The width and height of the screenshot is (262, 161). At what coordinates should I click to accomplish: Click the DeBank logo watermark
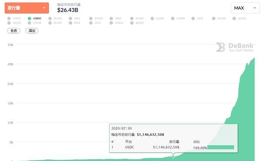[x=235, y=47]
